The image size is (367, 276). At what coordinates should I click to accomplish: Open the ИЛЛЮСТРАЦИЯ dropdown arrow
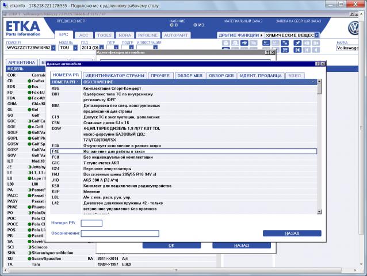(155, 48)
